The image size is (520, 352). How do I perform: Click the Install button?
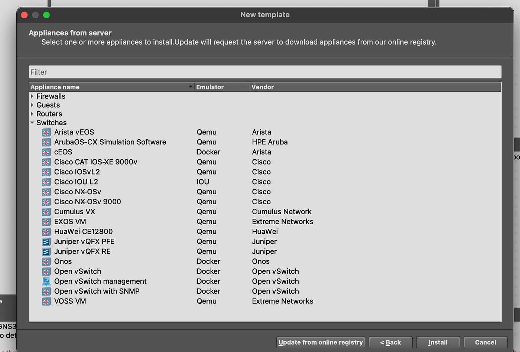coord(438,342)
